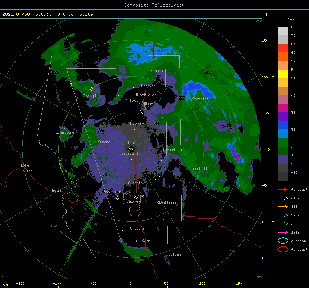
Task: Click the yellow diamond marker above RockyMH
Action: click(92, 89)
